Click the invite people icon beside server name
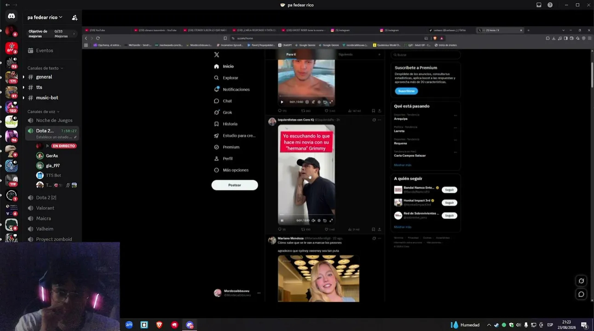 [75, 17]
